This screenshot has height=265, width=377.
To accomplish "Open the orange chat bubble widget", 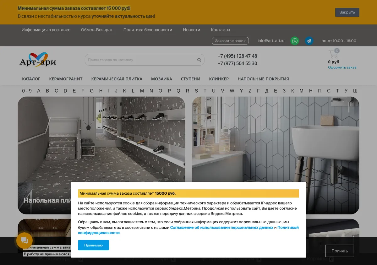I will coord(25,241).
